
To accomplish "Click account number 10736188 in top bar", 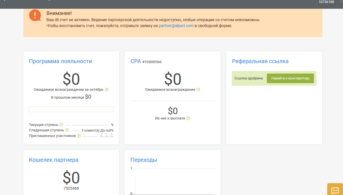I will point(326,2).
